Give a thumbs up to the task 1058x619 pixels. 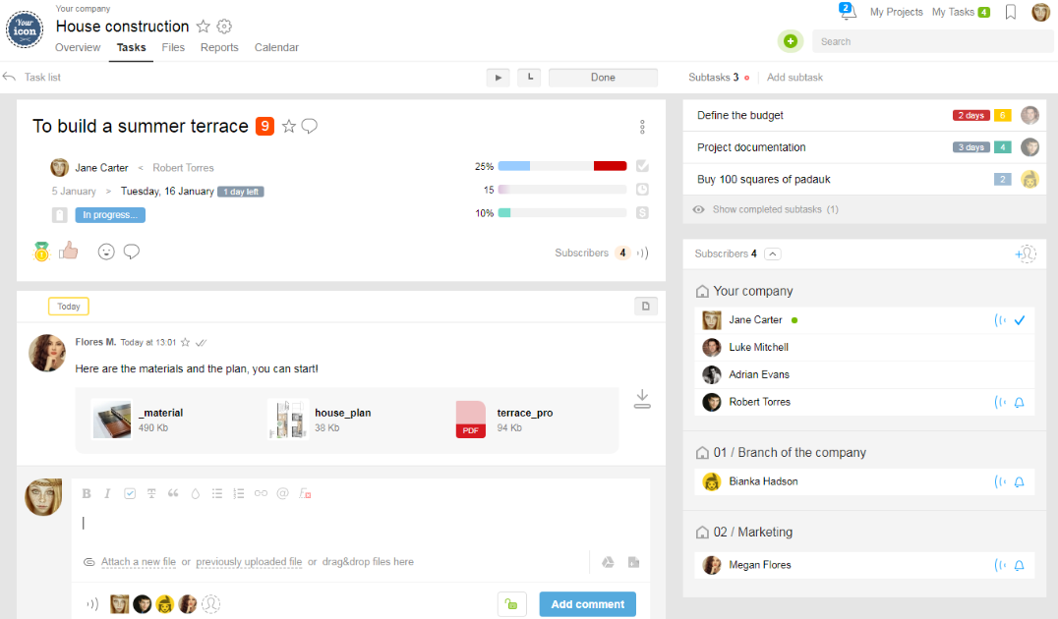(68, 251)
